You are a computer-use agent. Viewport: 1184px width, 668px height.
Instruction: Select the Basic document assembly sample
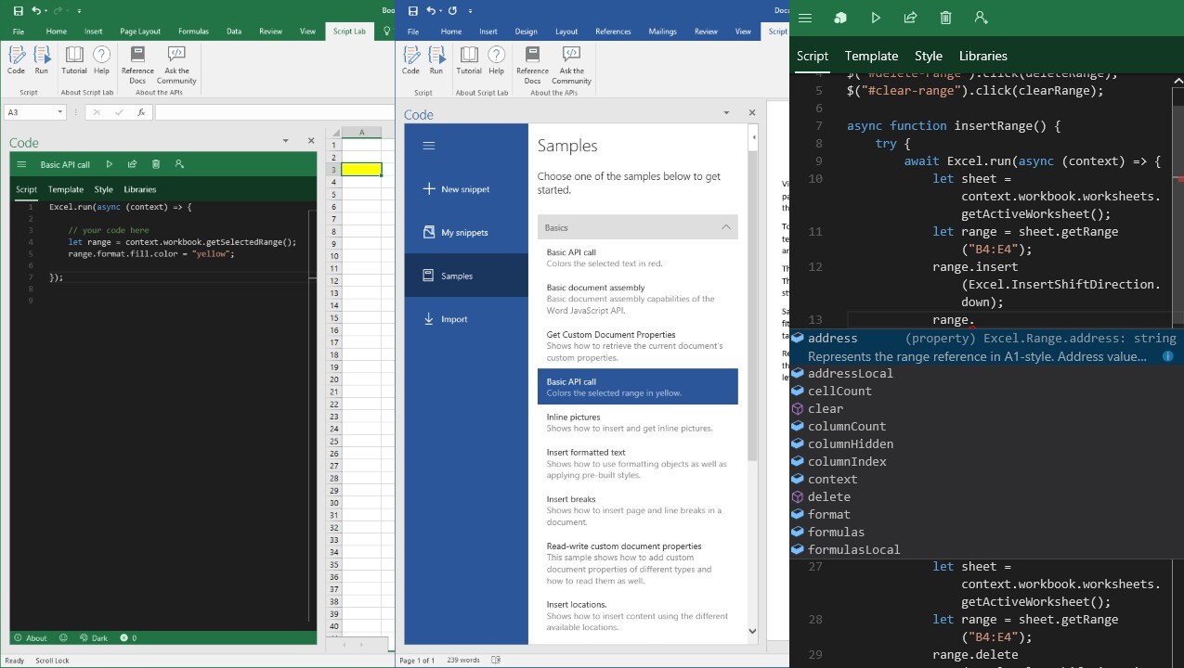pyautogui.click(x=637, y=299)
